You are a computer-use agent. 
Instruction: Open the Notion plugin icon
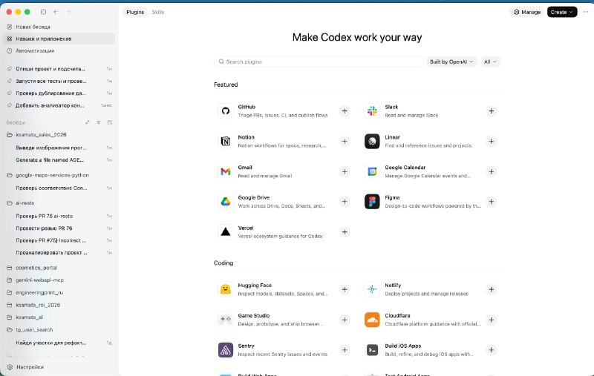(x=226, y=141)
